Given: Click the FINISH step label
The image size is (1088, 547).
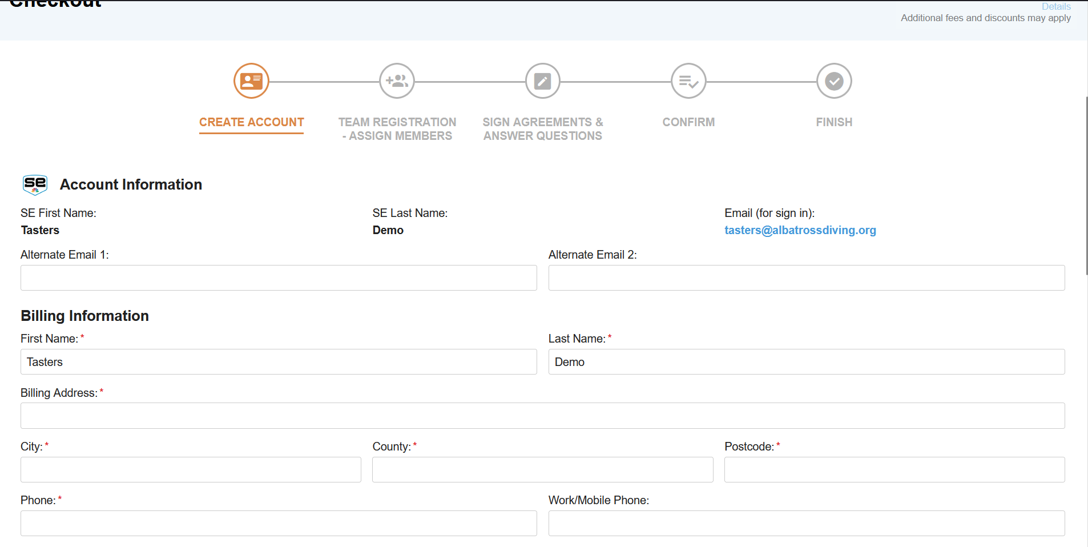Looking at the screenshot, I should tap(833, 122).
